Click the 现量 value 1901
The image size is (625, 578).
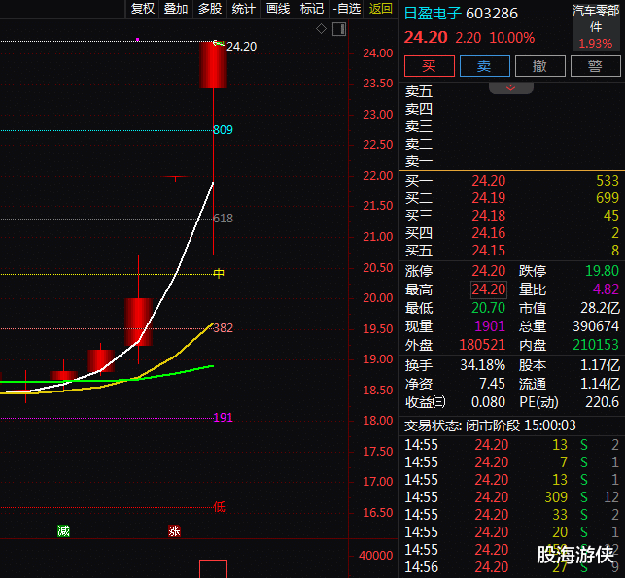click(x=490, y=326)
